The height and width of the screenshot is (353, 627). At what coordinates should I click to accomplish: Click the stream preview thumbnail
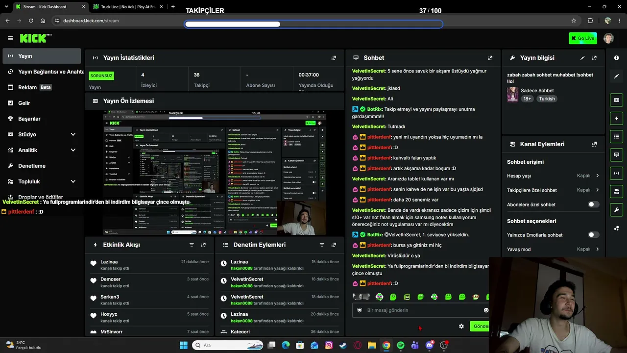coord(214,173)
